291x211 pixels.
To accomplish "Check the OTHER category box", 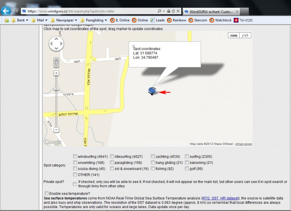I will 75,174.
